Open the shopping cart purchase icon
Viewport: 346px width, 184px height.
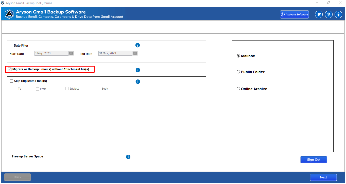(x=319, y=14)
